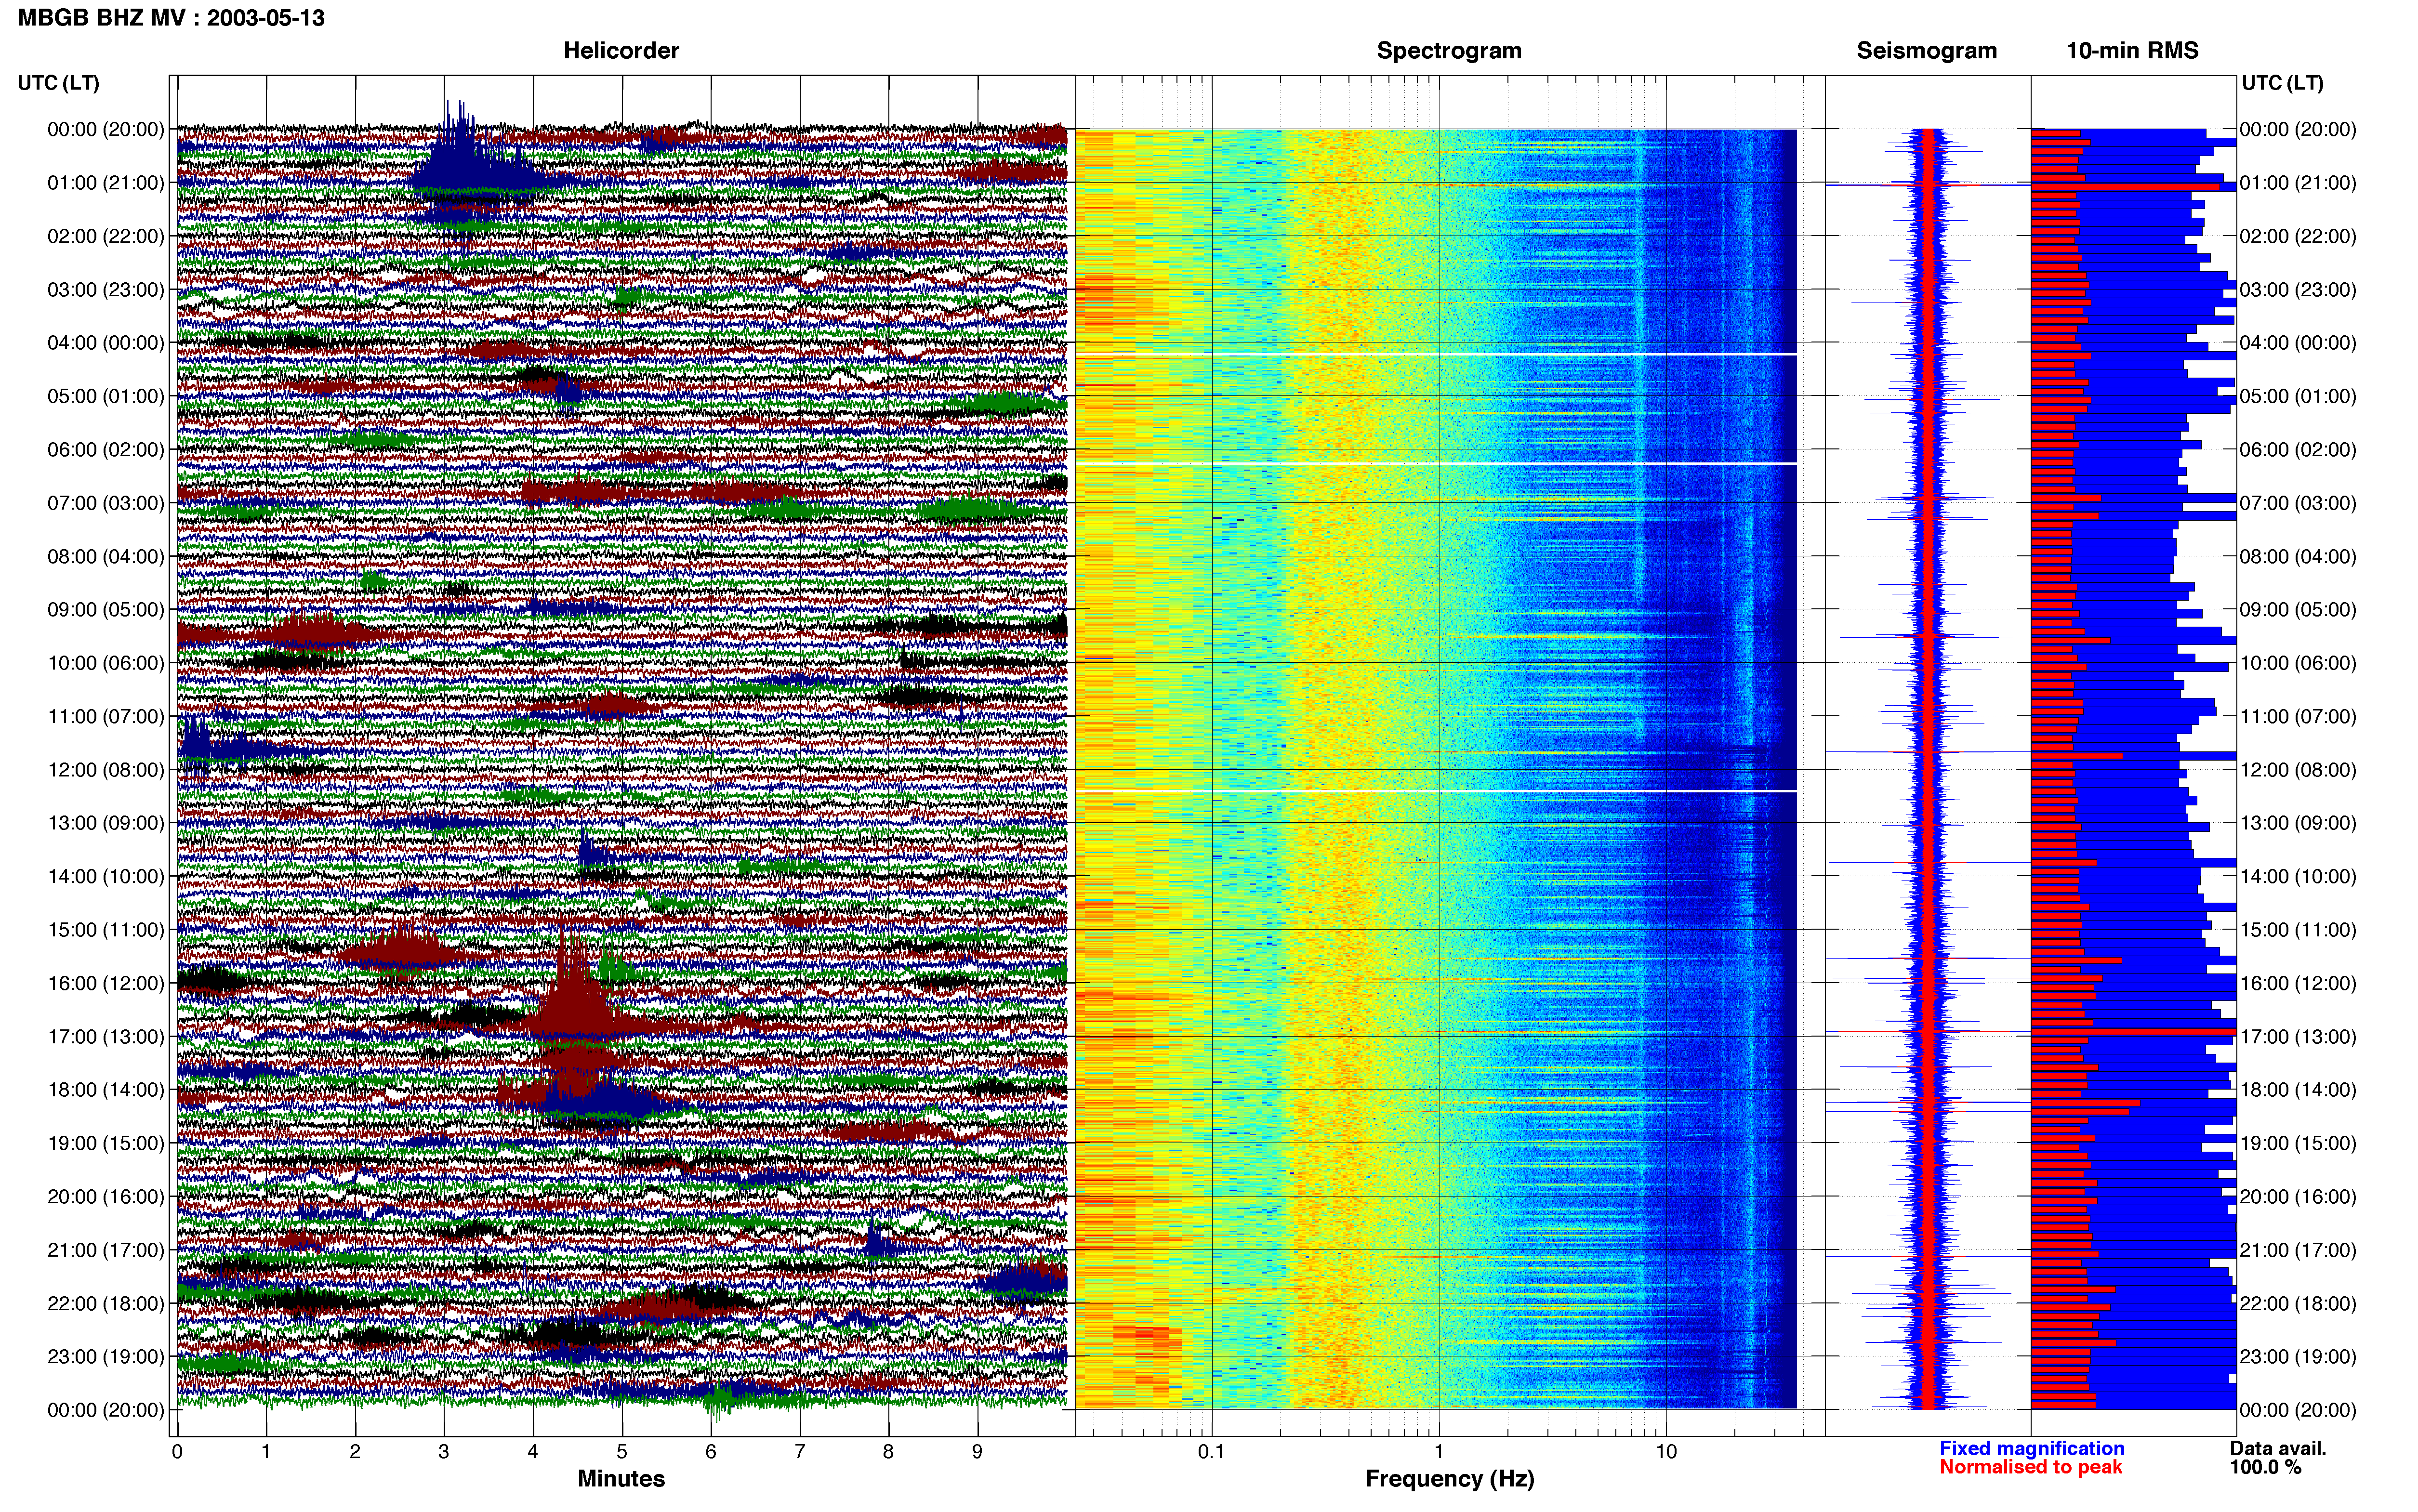This screenshot has width=2418, height=1512.
Task: Click the right time label '13:00 (09:00)'
Action: 2298,823
